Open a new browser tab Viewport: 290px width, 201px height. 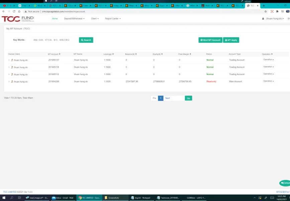(x=264, y=6)
